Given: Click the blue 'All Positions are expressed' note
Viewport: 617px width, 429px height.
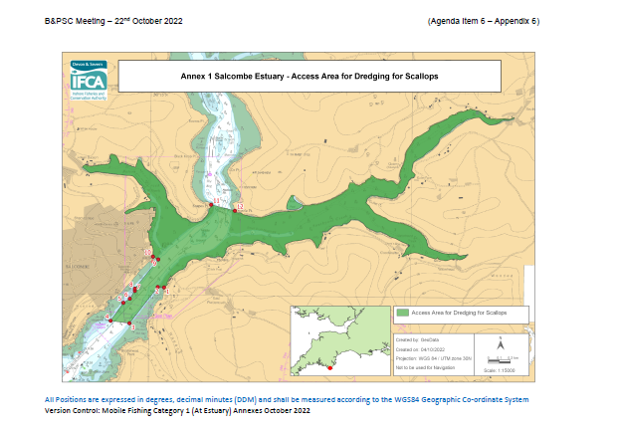Looking at the screenshot, I should point(287,400).
